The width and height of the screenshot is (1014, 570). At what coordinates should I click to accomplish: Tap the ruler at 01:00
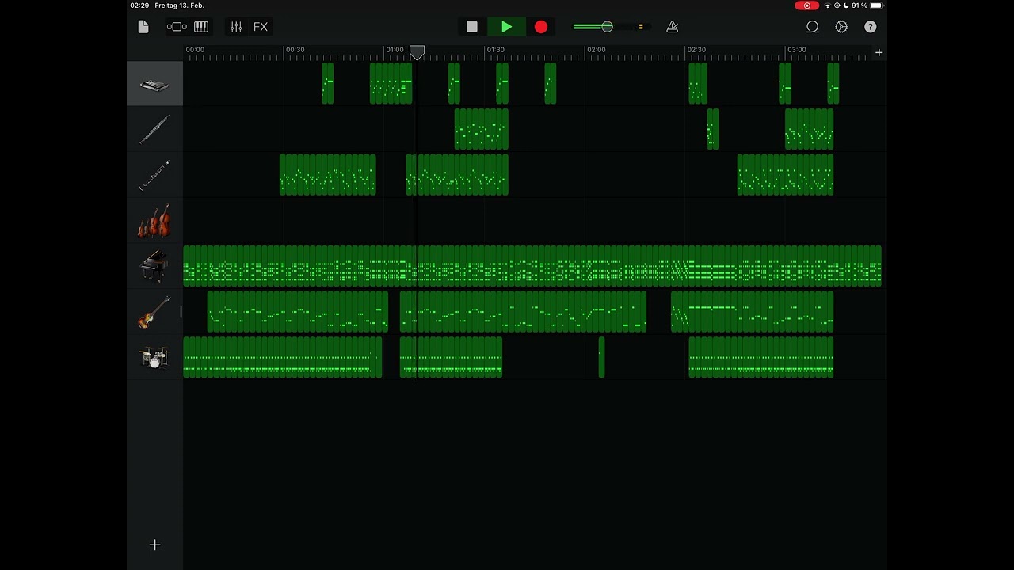395,50
